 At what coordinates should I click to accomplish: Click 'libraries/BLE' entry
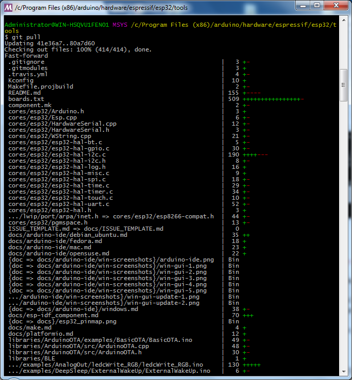31,359
